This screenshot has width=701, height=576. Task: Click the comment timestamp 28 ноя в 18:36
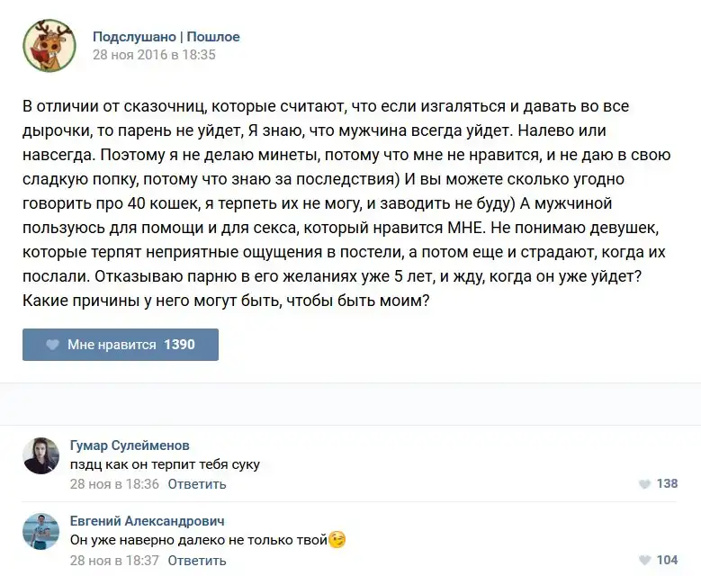(114, 484)
